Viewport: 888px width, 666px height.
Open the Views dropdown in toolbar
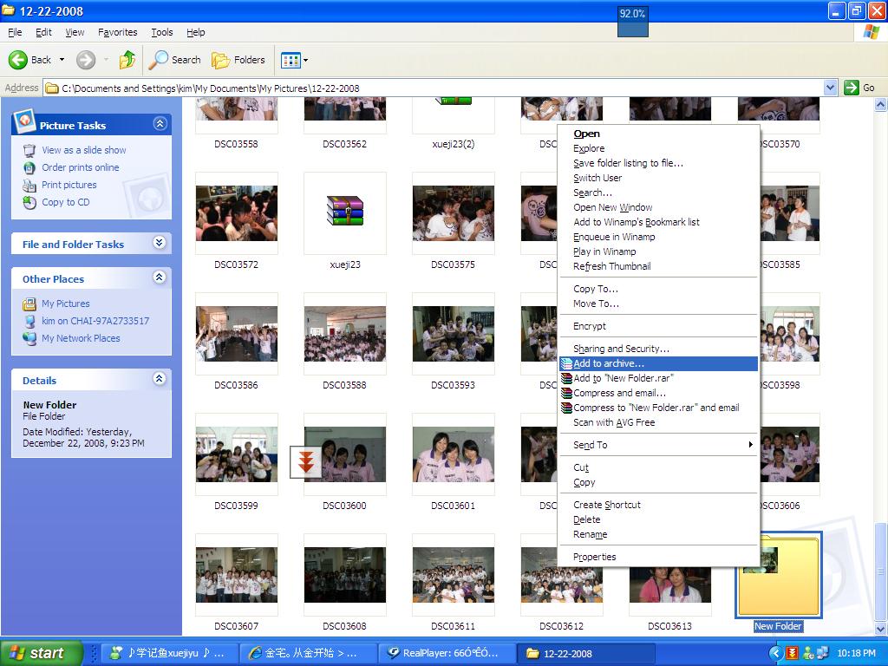294,60
